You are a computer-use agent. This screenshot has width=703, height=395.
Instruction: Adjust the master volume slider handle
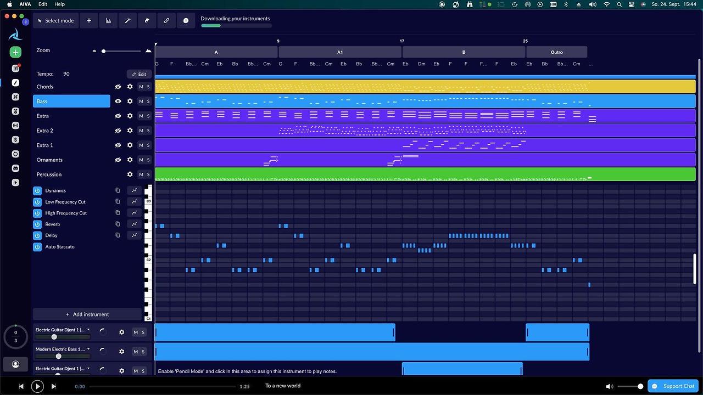point(640,386)
